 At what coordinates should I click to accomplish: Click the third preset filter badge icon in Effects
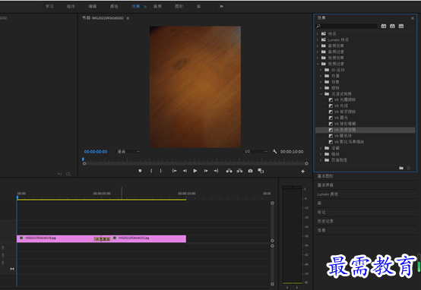pos(401,26)
